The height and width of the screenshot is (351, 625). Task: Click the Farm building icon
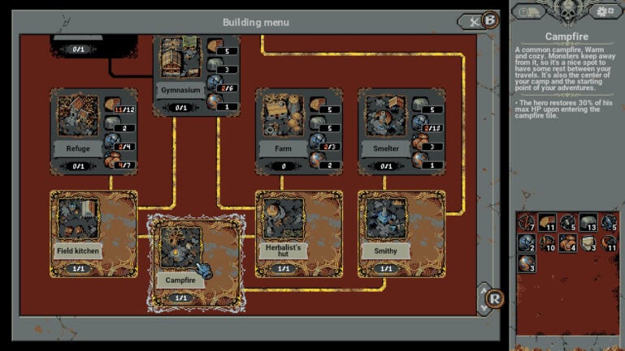[282, 117]
